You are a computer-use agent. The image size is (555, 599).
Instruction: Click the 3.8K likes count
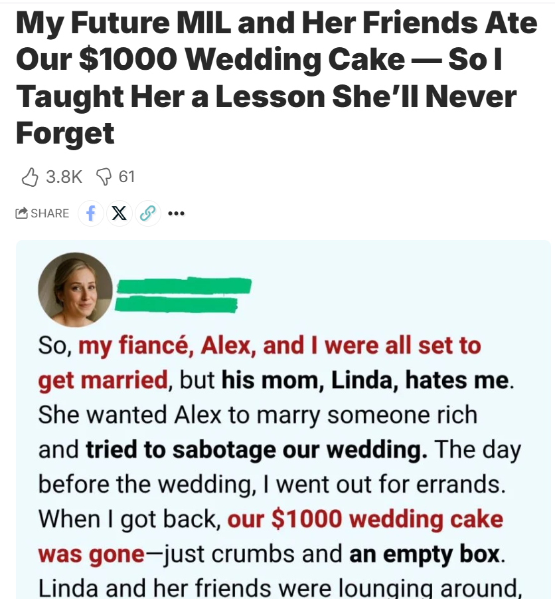tap(64, 176)
